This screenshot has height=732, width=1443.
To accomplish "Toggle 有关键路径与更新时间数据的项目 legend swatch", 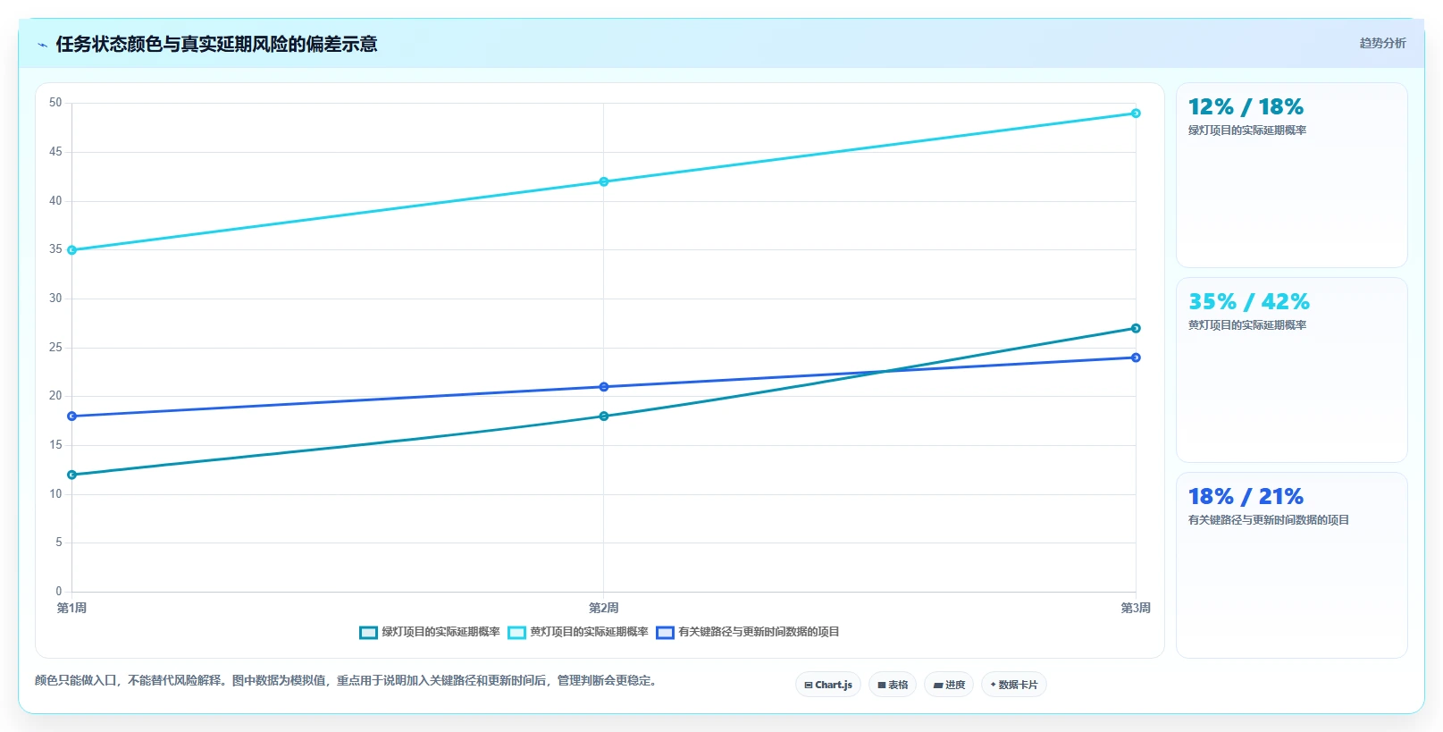I will click(x=665, y=633).
